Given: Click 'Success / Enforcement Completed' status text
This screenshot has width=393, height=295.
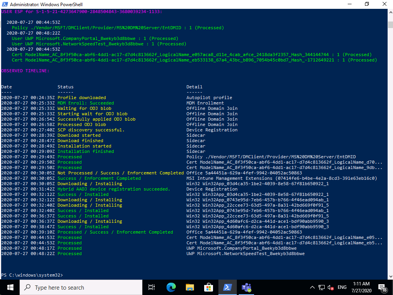Looking at the screenshot, I should pos(99,178).
